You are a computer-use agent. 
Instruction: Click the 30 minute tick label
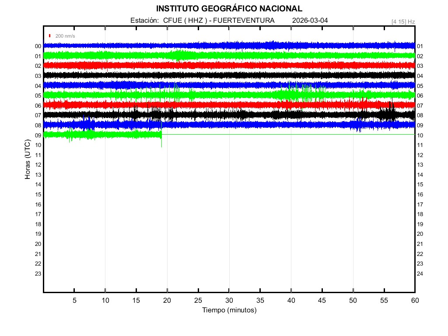point(229,300)
